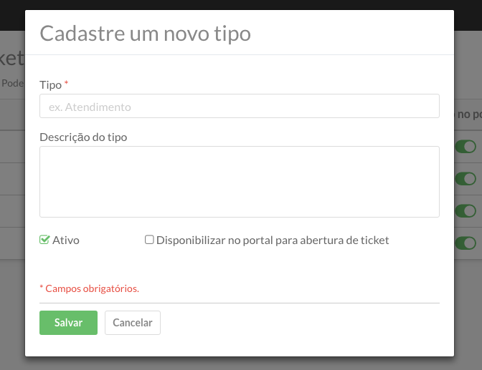Toggle the second green switch behind modal
This screenshot has width=482, height=370.
pyautogui.click(x=466, y=179)
